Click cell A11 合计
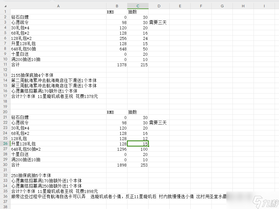The image size is (279, 209). (x=58, y=64)
